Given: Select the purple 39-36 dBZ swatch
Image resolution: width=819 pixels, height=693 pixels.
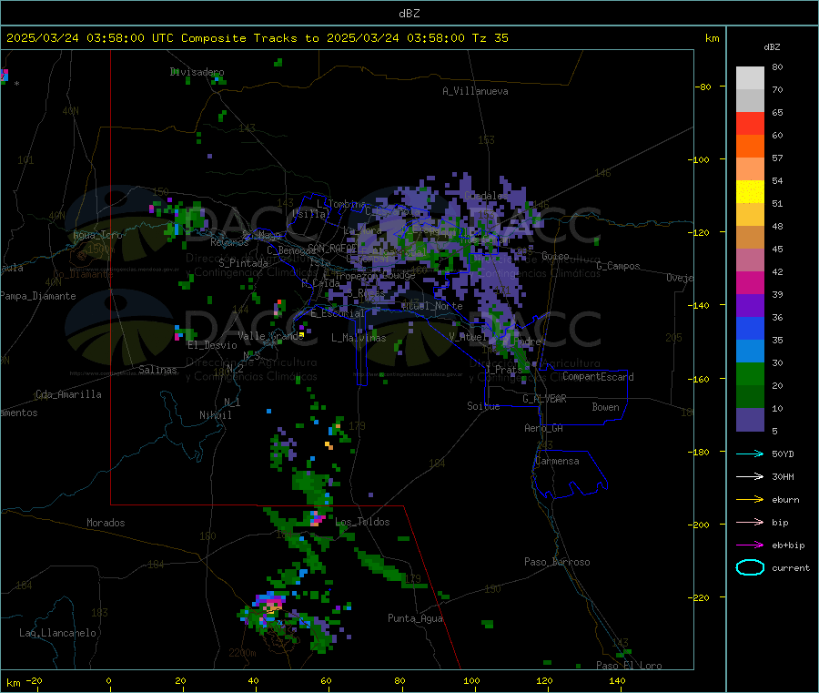Looking at the screenshot, I should (x=750, y=306).
